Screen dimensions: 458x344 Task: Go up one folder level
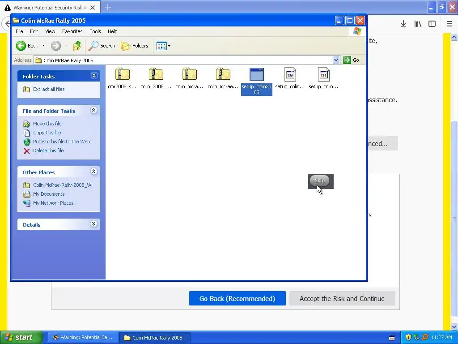77,46
